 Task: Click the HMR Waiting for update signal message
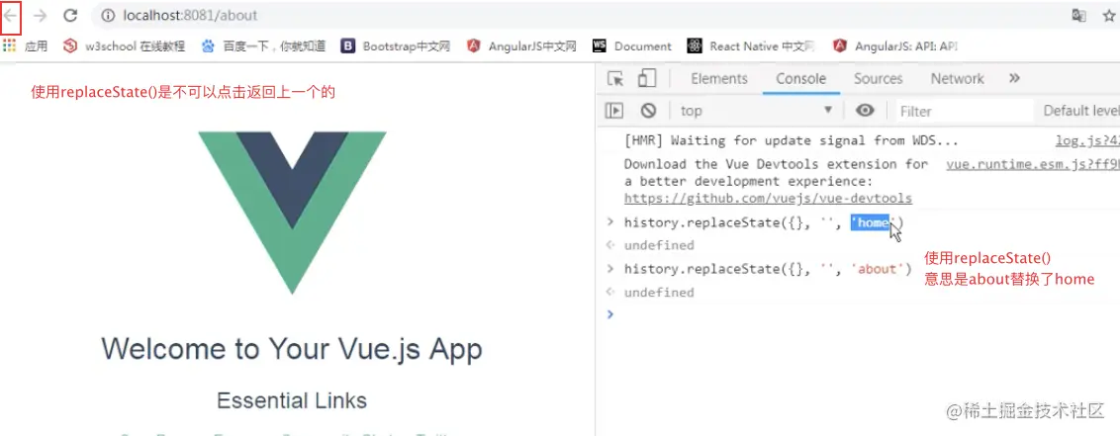[791, 140]
